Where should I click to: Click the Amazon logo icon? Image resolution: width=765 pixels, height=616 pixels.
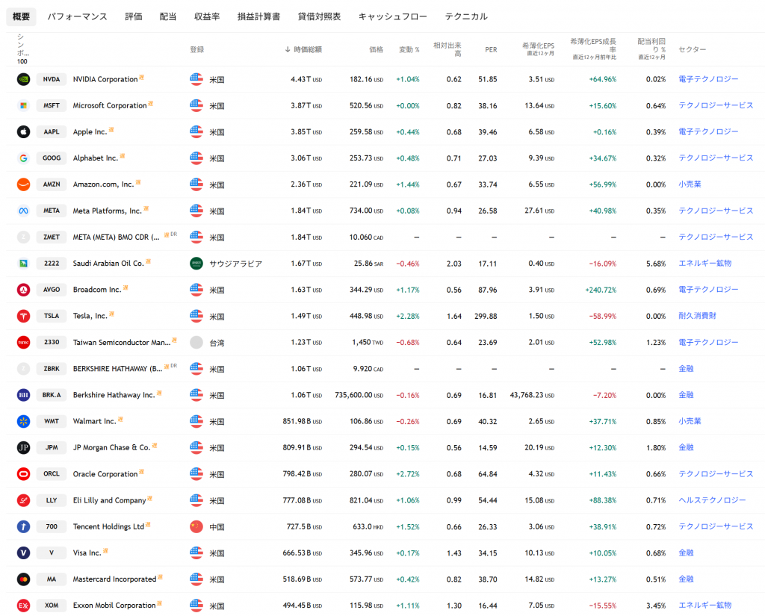tap(23, 184)
